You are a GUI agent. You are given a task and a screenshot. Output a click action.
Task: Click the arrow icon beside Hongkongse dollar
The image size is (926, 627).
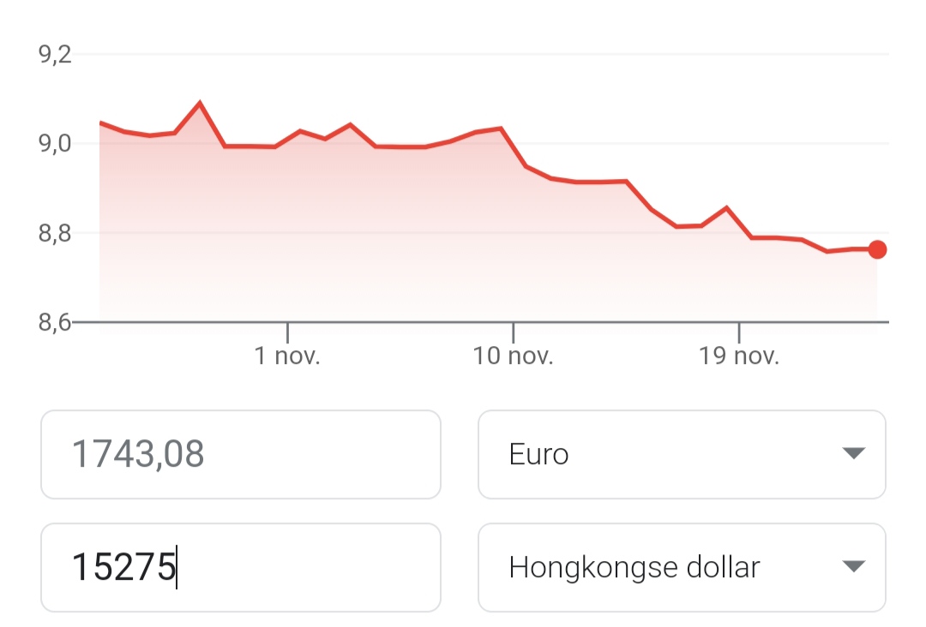tap(853, 566)
